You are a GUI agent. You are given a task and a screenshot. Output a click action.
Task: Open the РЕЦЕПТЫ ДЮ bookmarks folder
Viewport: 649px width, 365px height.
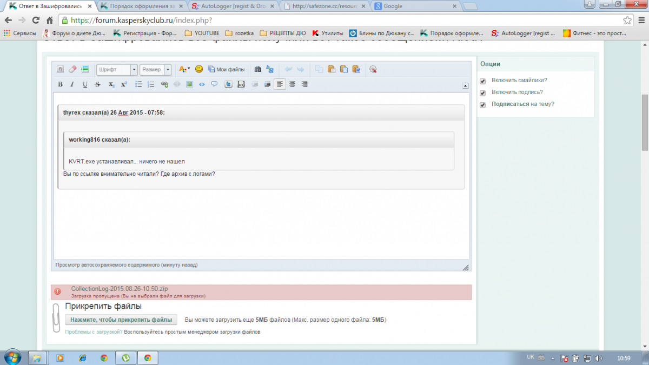click(283, 33)
